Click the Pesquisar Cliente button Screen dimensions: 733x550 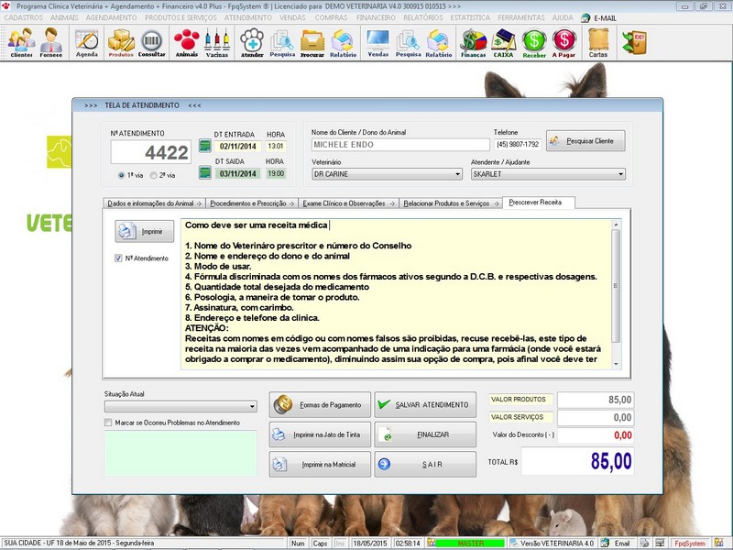point(585,141)
